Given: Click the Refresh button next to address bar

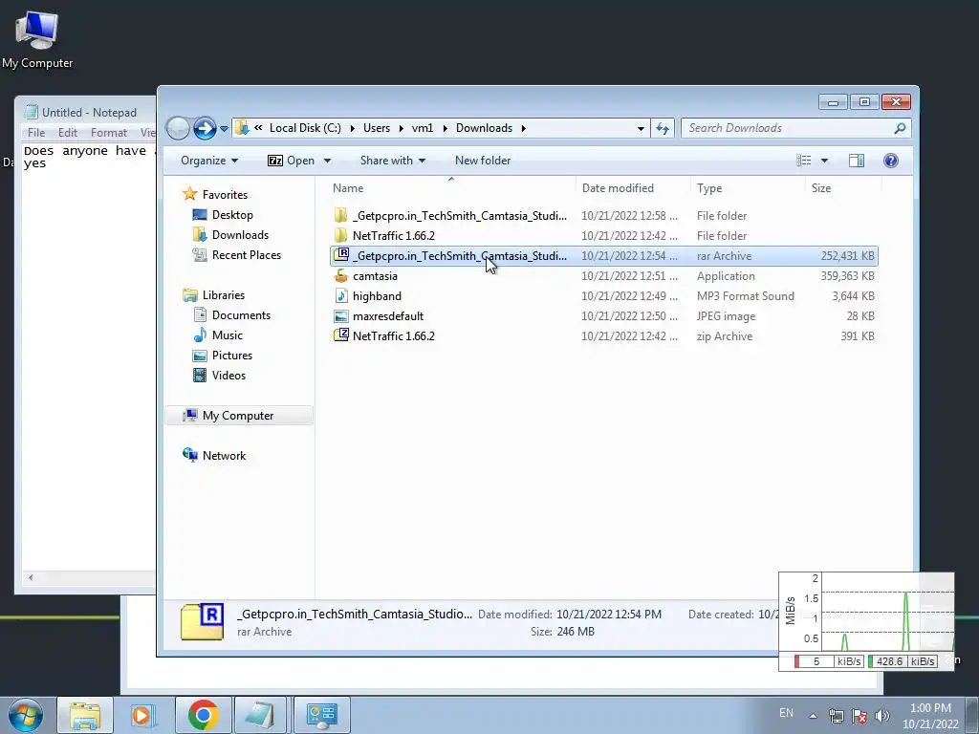Looking at the screenshot, I should coord(663,128).
